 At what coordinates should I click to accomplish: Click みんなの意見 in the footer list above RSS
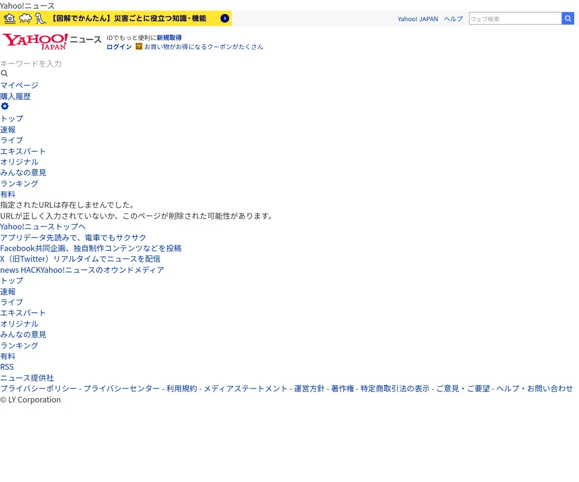23,335
